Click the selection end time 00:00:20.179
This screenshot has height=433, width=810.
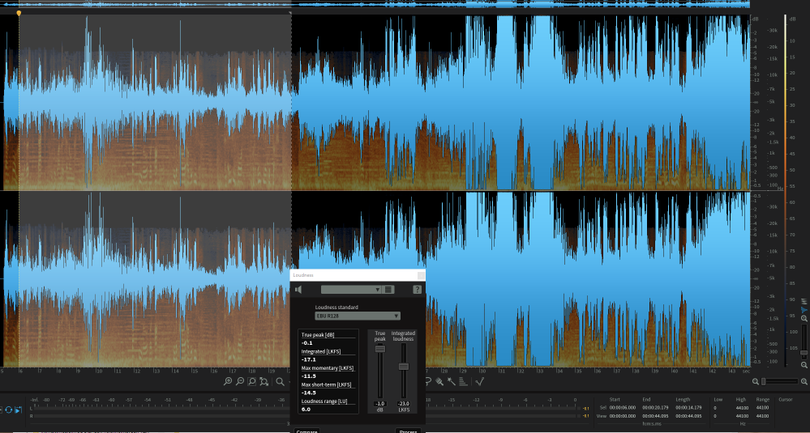tap(655, 408)
